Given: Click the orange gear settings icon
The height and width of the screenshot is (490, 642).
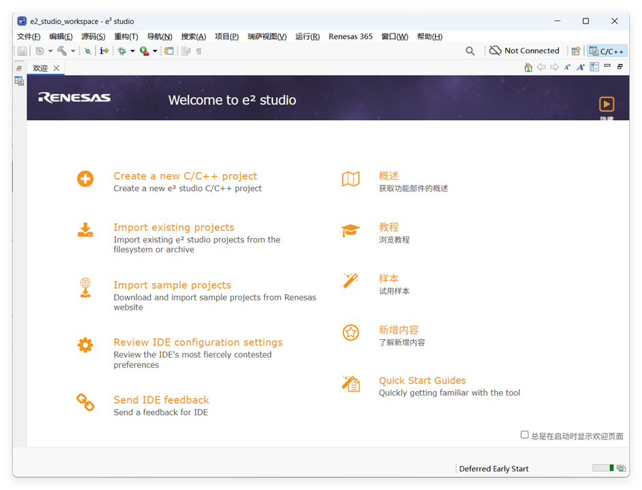Looking at the screenshot, I should click(85, 345).
